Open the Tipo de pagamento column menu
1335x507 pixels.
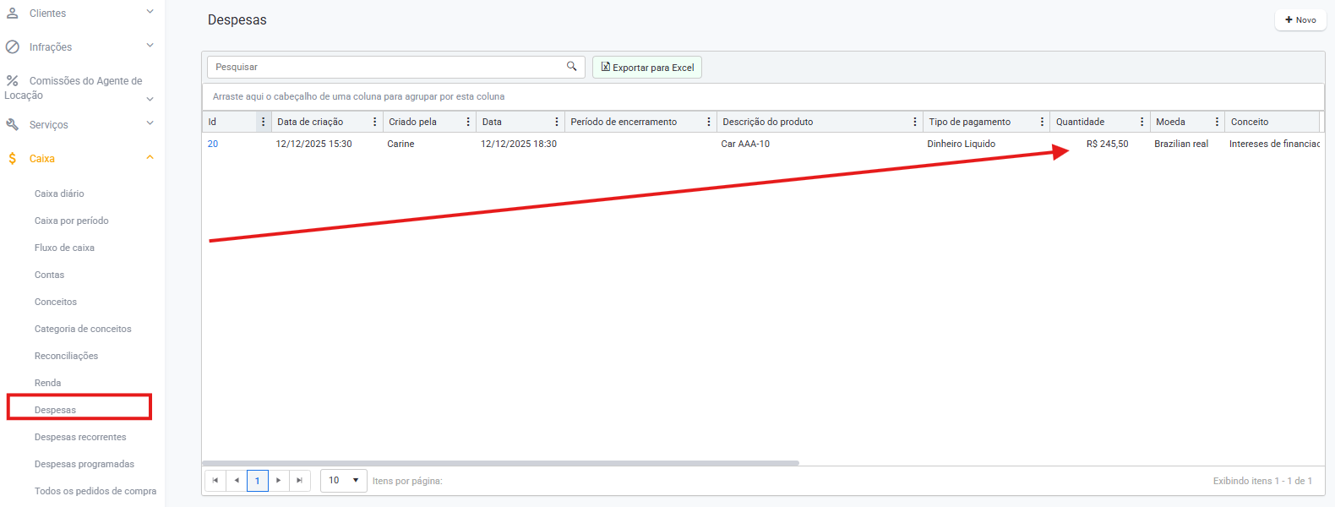[1042, 122]
